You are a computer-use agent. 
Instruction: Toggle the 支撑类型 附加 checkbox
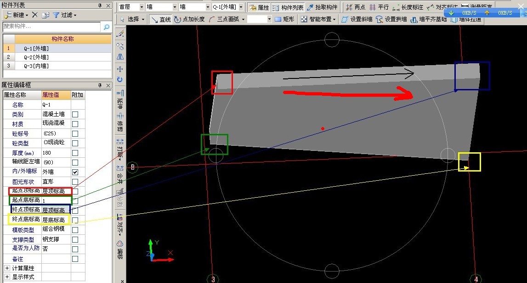[75, 240]
